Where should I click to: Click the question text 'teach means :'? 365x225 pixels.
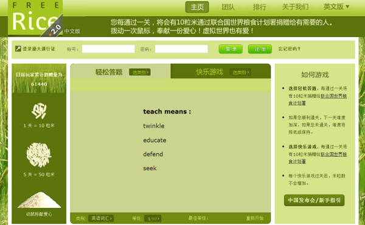(x=167, y=111)
